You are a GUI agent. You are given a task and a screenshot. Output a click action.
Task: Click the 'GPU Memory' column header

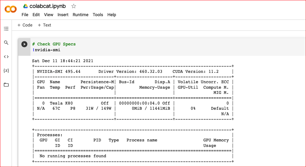[x=216, y=140]
